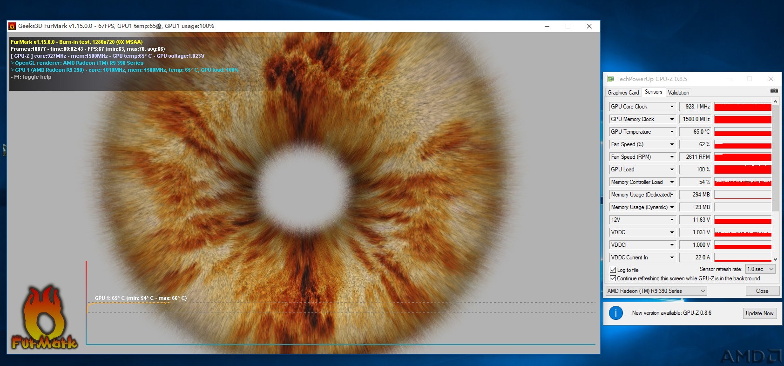
Task: Switch to the Sensors tab
Action: pos(653,92)
